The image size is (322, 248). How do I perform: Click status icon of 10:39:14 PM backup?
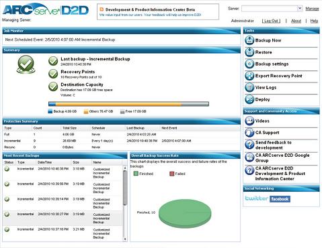coord(7,199)
